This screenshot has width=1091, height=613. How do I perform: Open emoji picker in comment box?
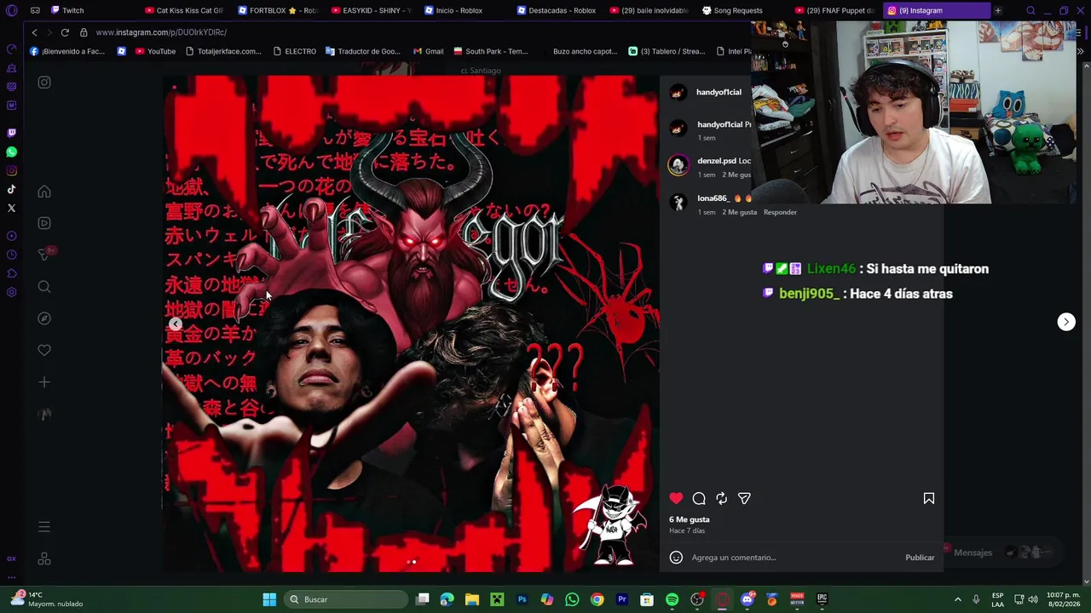[676, 558]
